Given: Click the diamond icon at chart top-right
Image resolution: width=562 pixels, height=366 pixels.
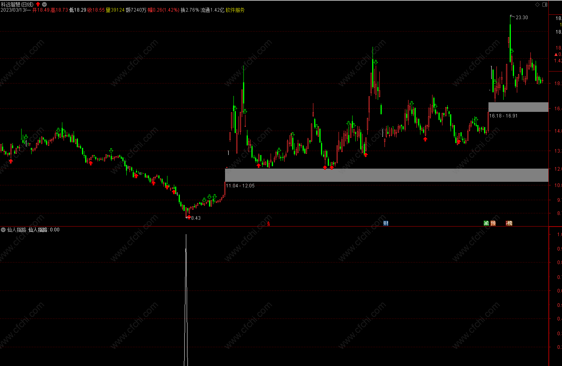Looking at the screenshot, I should click(538, 4).
